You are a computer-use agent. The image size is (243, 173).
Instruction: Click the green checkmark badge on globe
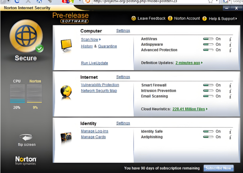39,49
